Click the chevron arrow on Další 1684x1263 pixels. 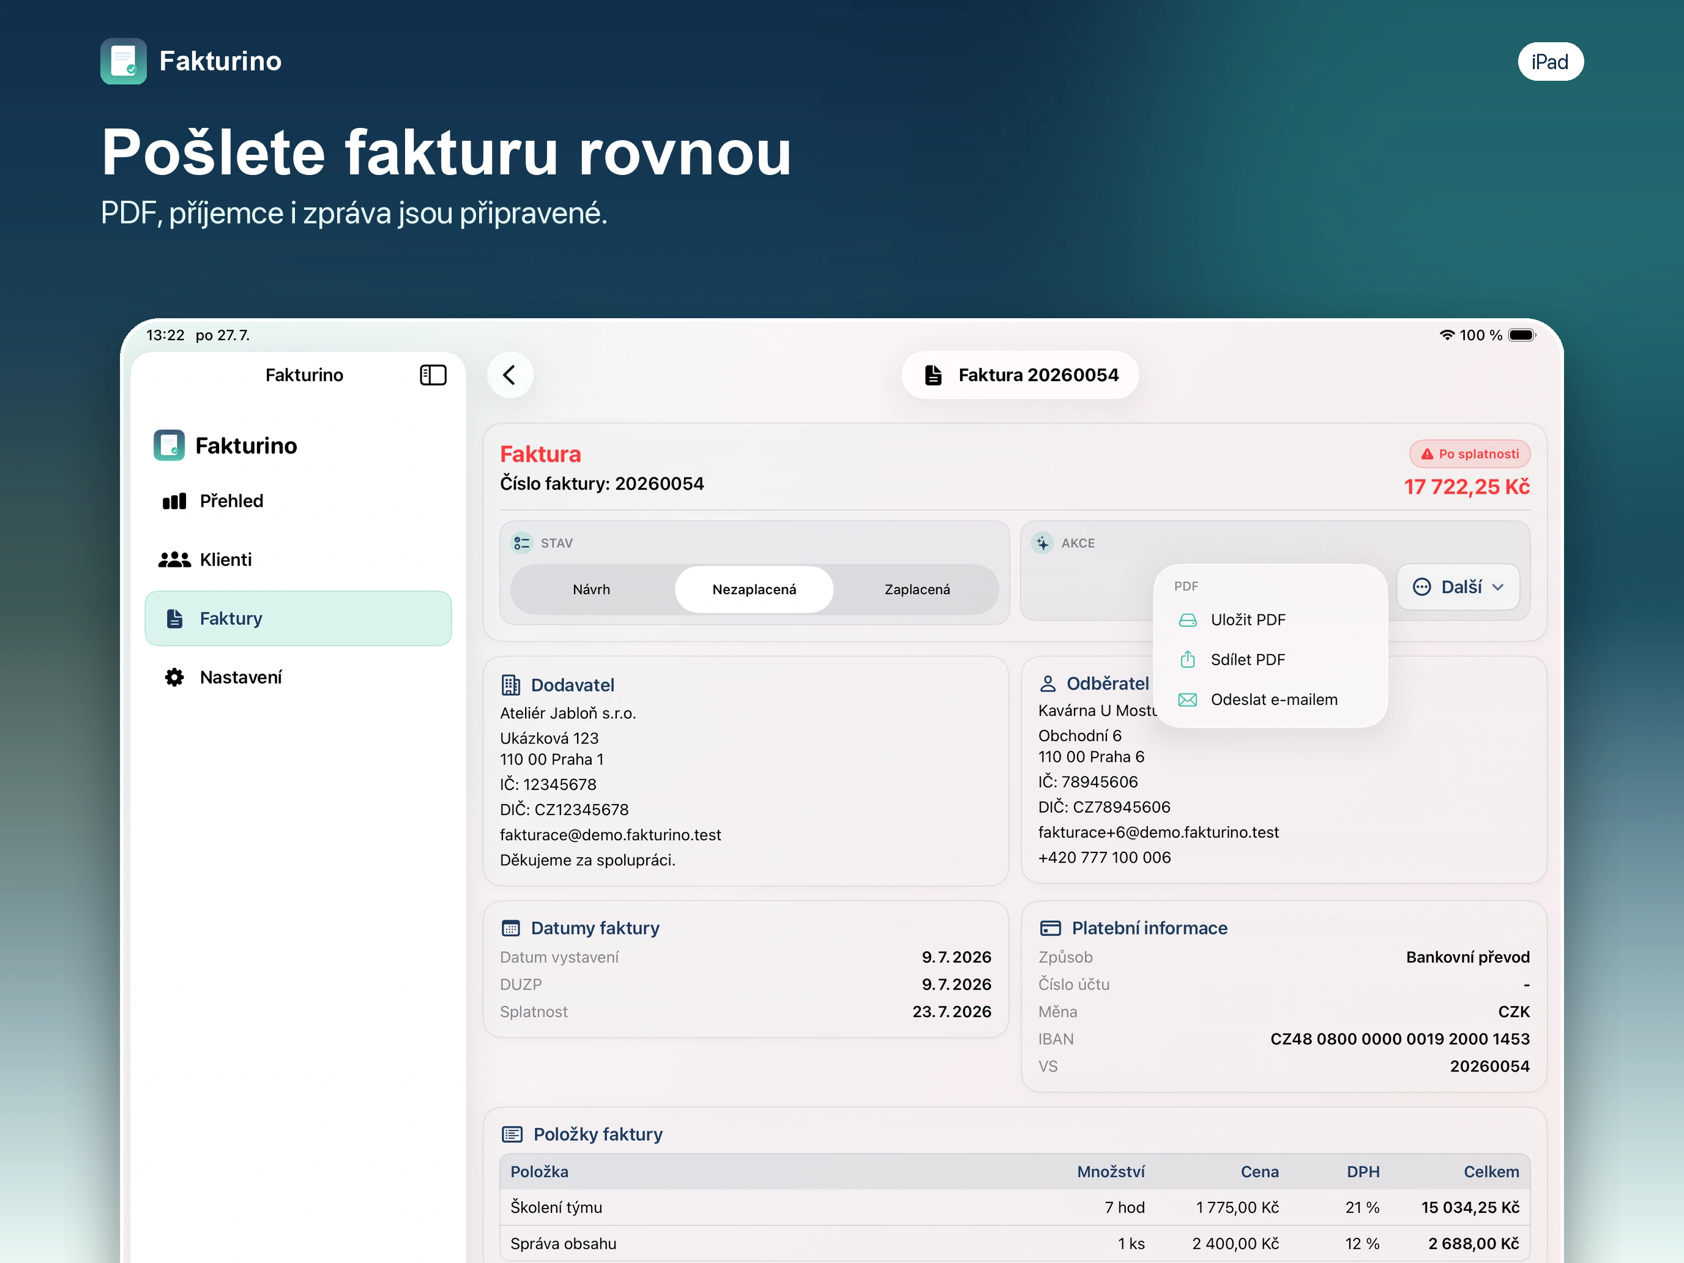(1498, 587)
